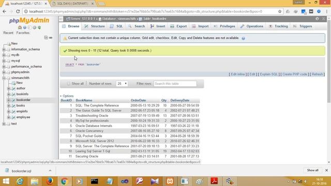331x186 pixels.
Task: Reload the browser page
Action: pos(18,11)
